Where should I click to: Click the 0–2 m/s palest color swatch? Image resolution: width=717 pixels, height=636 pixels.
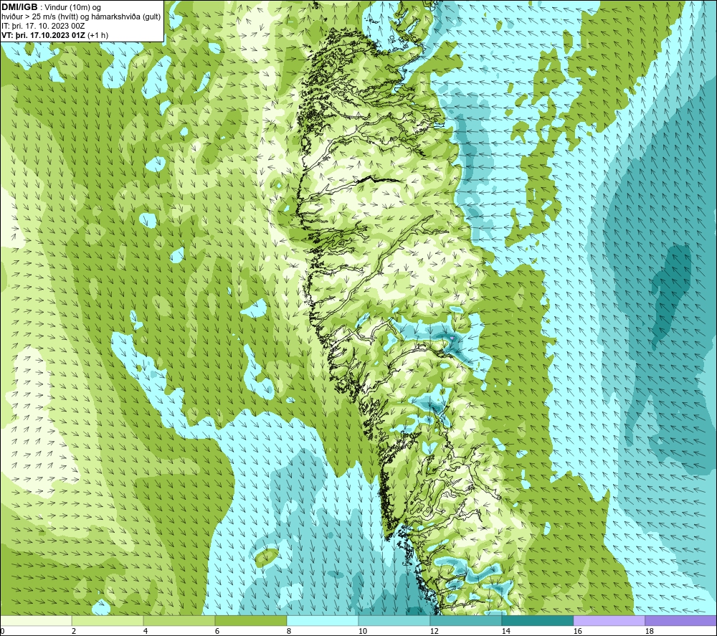click(x=36, y=620)
